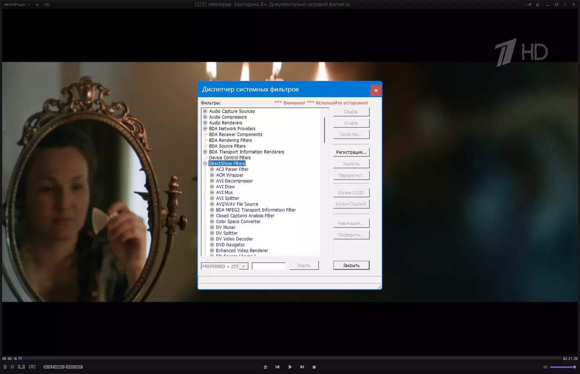
Task: Expand the AVI Mux node
Action: point(212,192)
